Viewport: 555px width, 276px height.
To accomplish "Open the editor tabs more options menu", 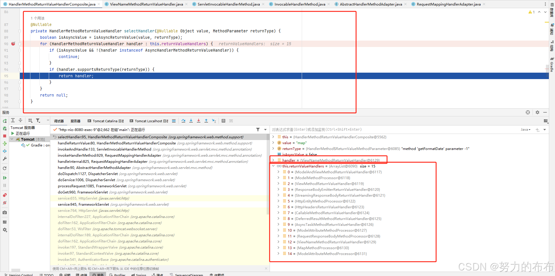I will pyautogui.click(x=545, y=4).
